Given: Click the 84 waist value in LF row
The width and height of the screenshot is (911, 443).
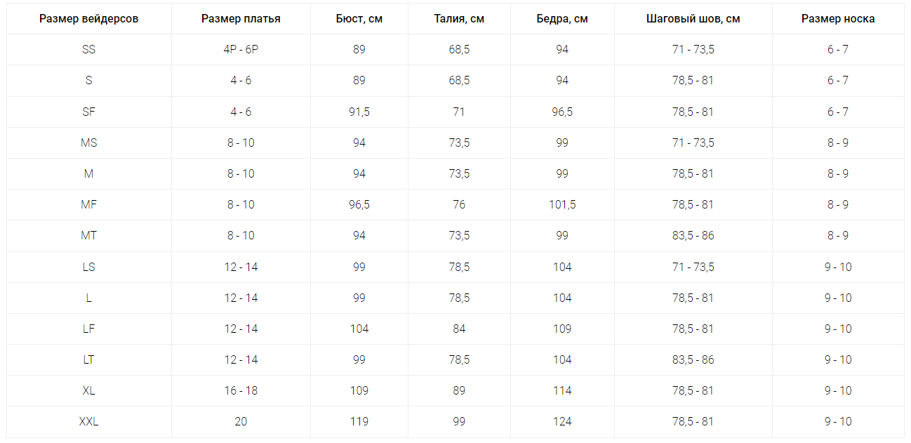Looking at the screenshot, I should [459, 329].
